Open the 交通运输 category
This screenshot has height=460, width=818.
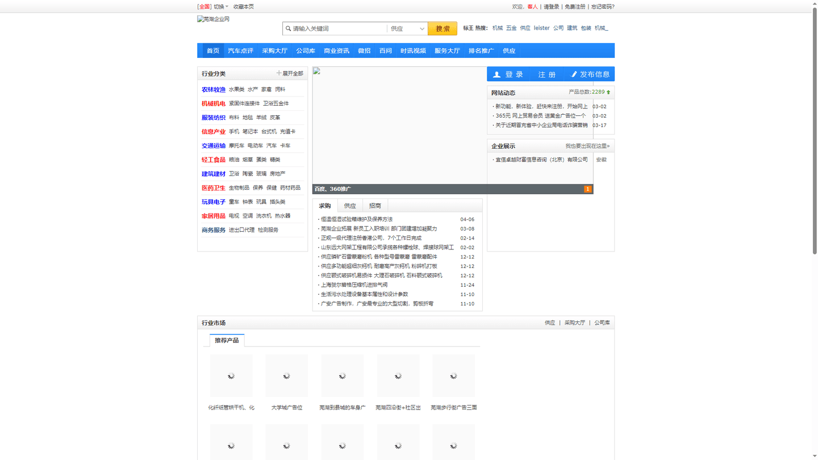click(x=214, y=146)
